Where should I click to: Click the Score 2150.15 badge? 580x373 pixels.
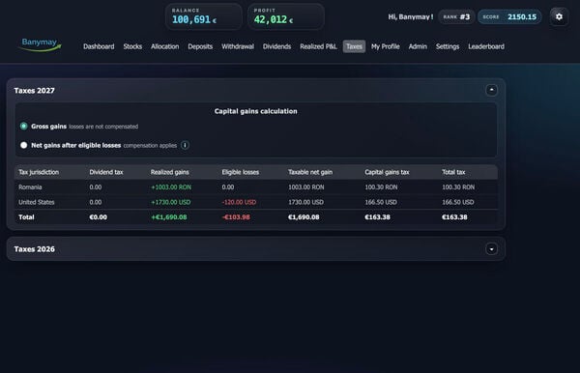(x=509, y=17)
